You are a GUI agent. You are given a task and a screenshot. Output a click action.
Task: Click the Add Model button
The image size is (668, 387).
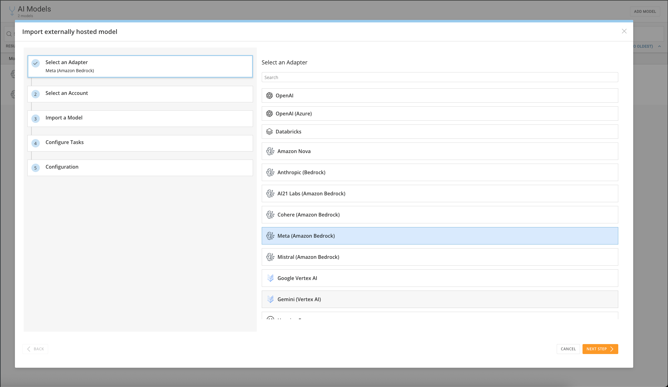645,12
